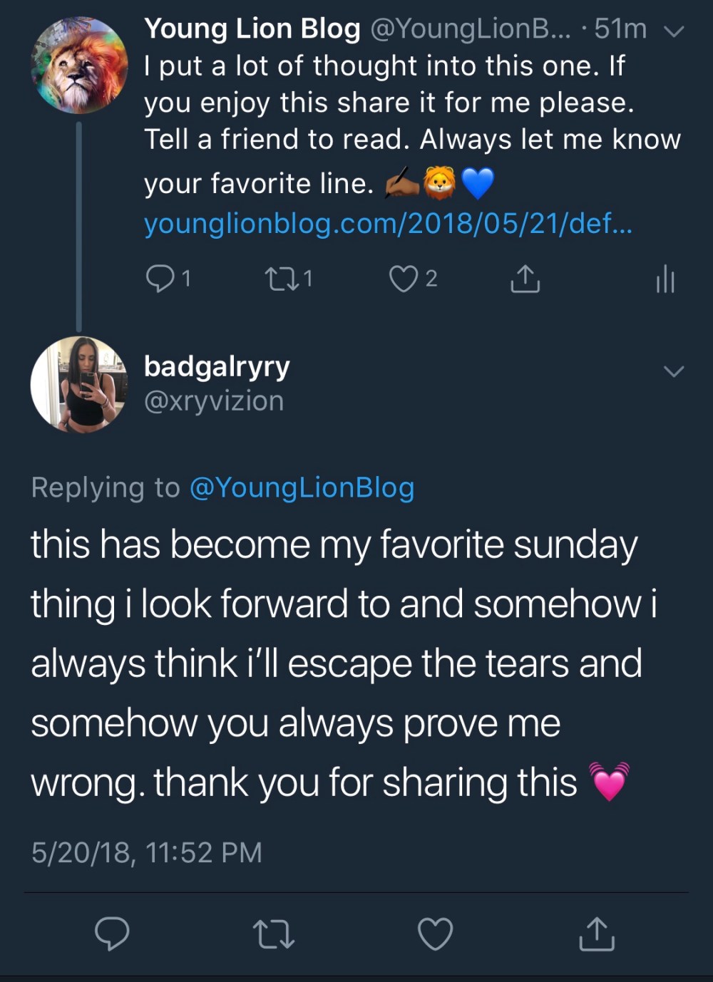
Task: View analytics for Young Lion Blog tweet
Action: click(665, 279)
